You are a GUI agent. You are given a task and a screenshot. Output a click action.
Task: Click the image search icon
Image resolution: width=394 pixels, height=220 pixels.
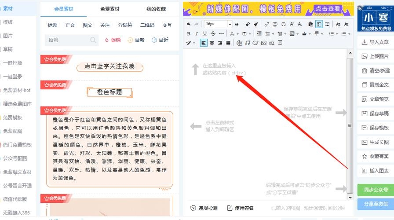[272, 43]
